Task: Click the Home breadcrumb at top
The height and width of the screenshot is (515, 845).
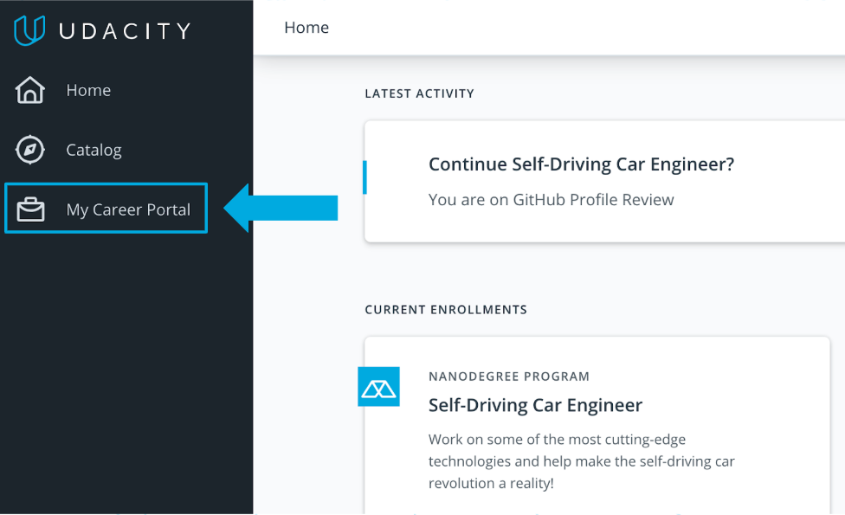Action: 306,27
